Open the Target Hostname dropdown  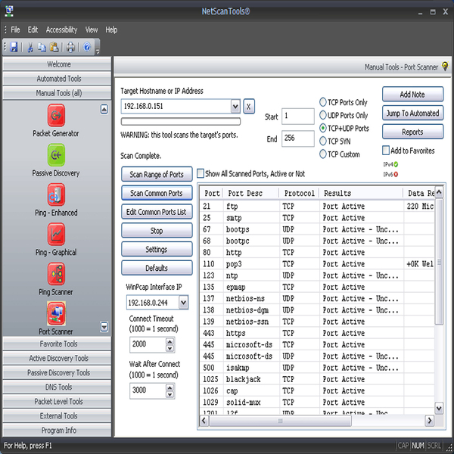(235, 107)
